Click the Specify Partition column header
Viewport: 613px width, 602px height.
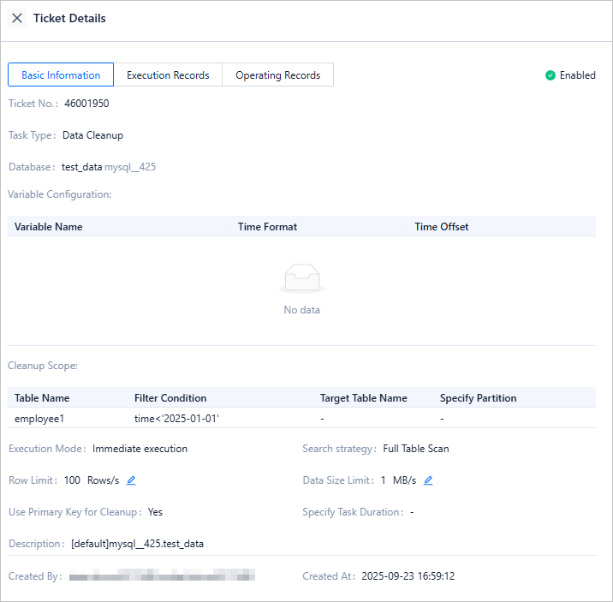tap(478, 398)
